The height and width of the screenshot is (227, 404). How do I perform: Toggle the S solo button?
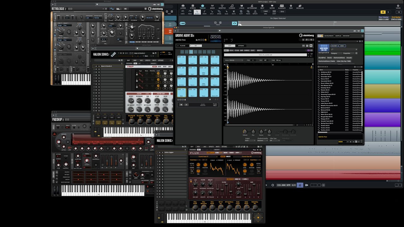point(388,12)
